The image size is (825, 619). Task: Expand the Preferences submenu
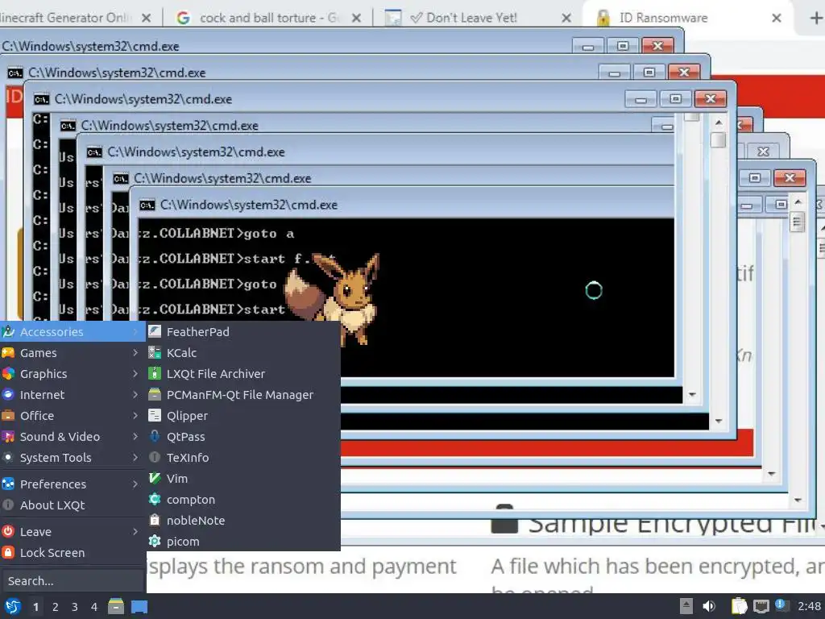[73, 484]
